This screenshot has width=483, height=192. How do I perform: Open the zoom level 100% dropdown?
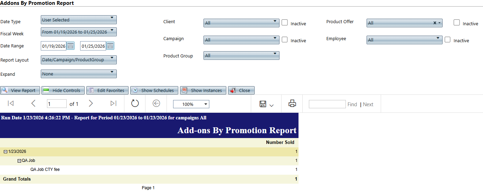coord(191,104)
